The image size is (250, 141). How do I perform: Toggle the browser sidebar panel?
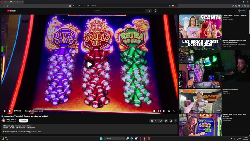click(236, 6)
